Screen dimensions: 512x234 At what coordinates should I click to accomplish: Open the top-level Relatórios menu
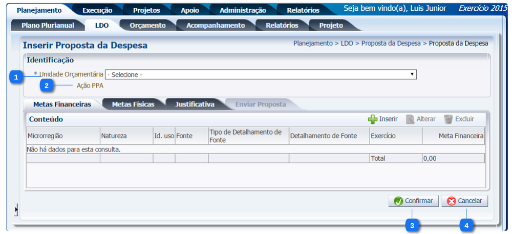(303, 10)
